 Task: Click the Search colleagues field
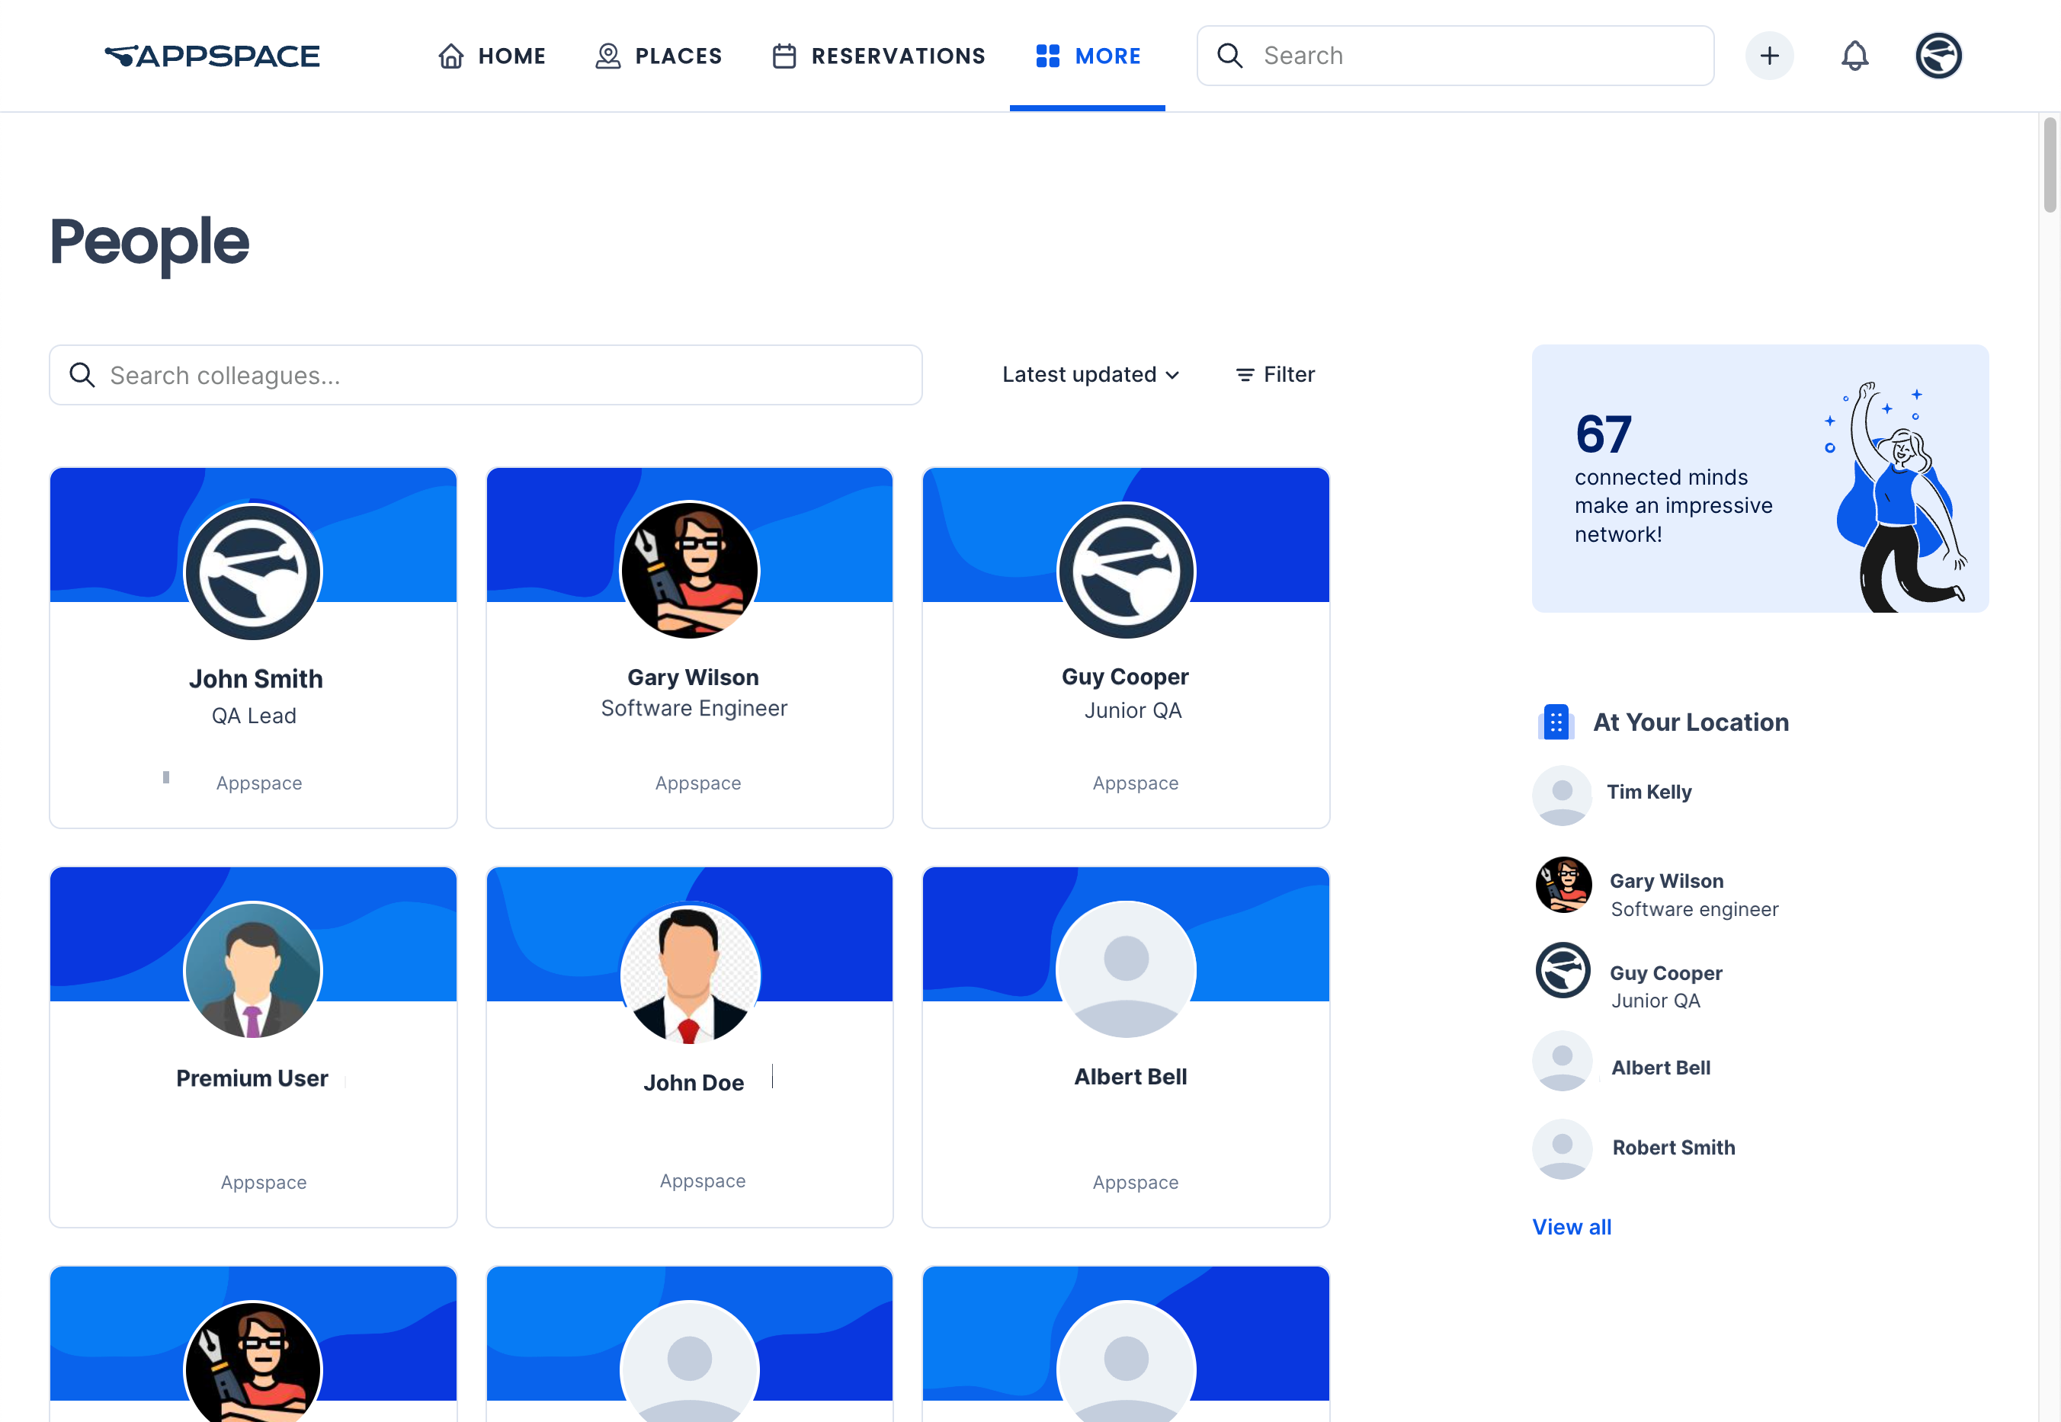point(486,375)
